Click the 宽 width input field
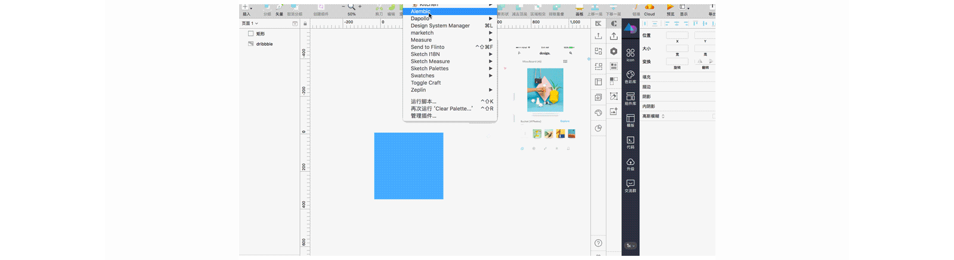This screenshot has height=260, width=954. (677, 48)
